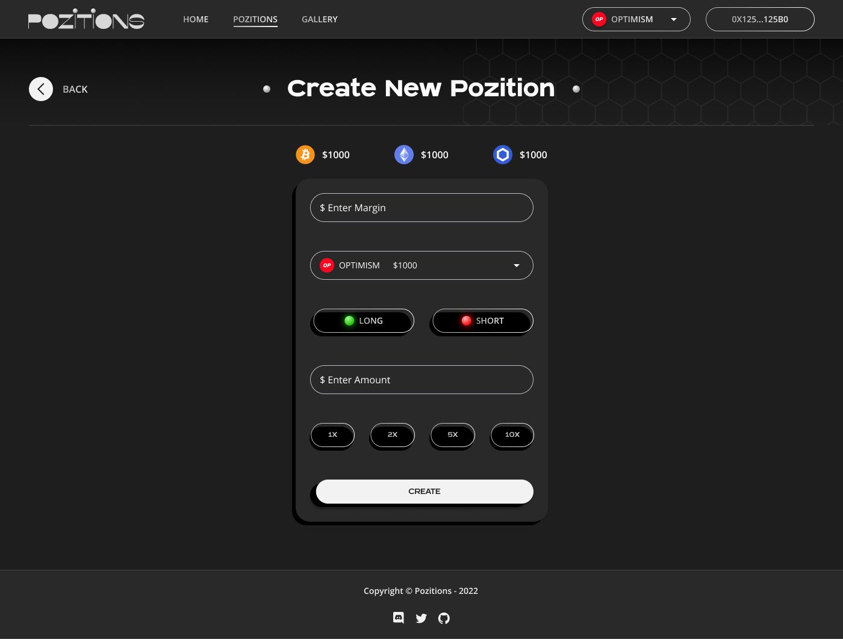Open the GALLERY nav item
Screen dimensions: 843x639
pos(320,19)
